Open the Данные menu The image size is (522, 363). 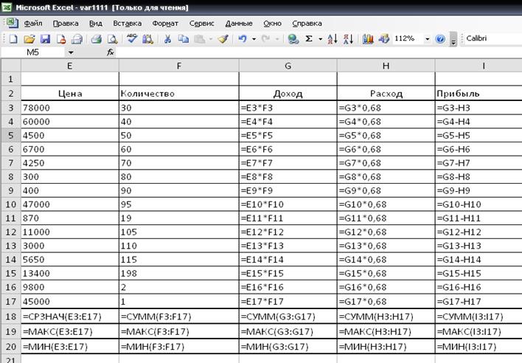[239, 24]
